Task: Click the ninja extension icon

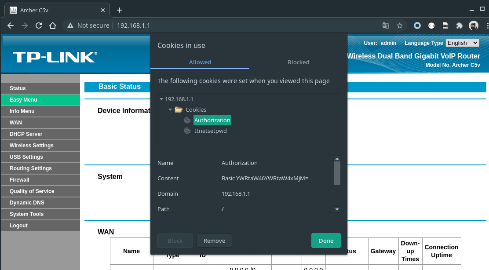Action: (445, 26)
